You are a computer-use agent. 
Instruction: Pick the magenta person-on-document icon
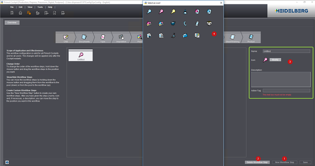pyautogui.click(x=197, y=12)
